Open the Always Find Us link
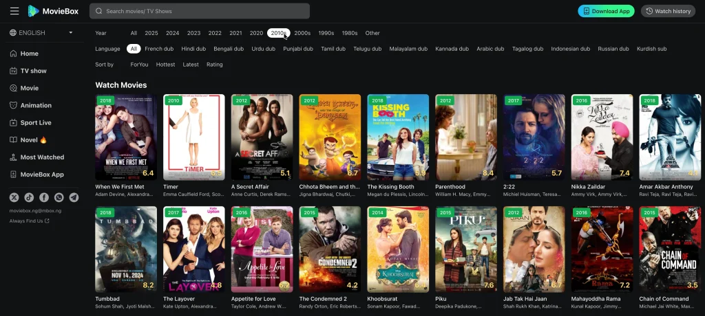This screenshot has height=316, width=705. 29,221
